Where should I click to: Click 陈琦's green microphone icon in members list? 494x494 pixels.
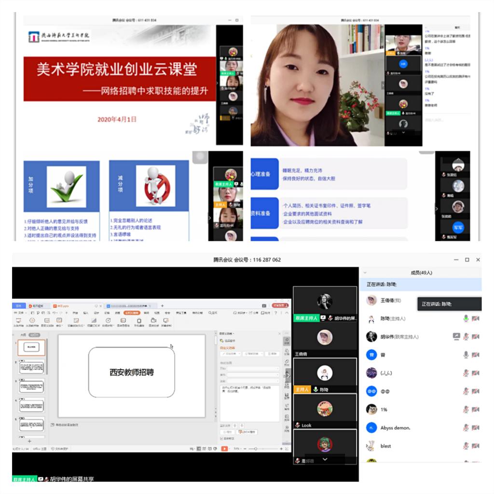click(x=466, y=318)
